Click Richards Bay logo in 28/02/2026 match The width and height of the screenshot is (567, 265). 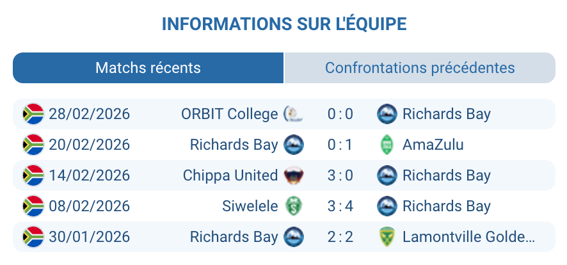[x=387, y=114]
